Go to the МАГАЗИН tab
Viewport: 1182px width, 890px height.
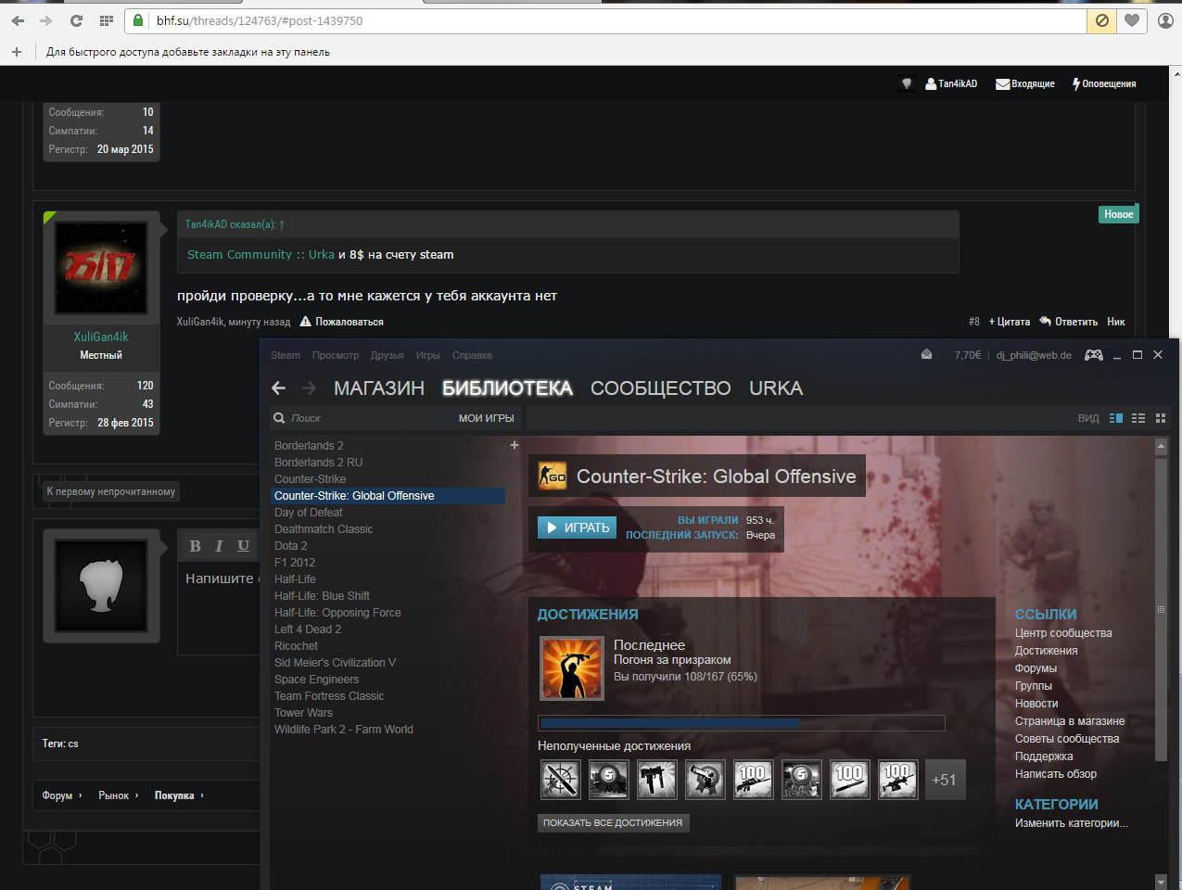(379, 388)
